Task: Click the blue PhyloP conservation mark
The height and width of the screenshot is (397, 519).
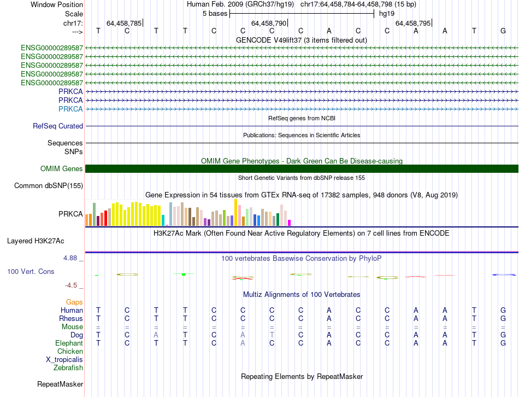Action: pyautogui.click(x=504, y=275)
